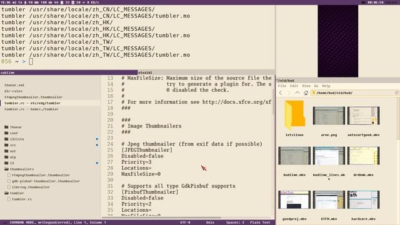
Task: Click the editor horizontal scrollbar
Action: 161,217
